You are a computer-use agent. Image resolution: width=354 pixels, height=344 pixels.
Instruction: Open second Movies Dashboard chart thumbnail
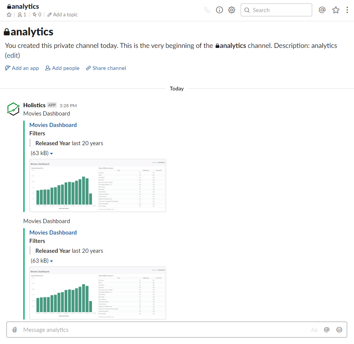pyautogui.click(x=98, y=293)
